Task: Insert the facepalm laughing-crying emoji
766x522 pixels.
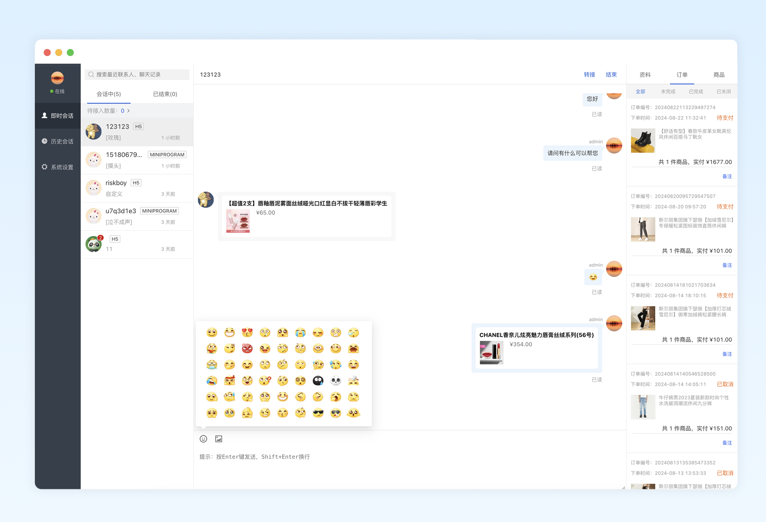Action: [212, 381]
